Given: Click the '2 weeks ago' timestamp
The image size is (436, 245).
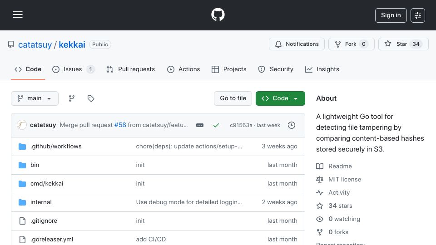Looking at the screenshot, I should pyautogui.click(x=279, y=202).
